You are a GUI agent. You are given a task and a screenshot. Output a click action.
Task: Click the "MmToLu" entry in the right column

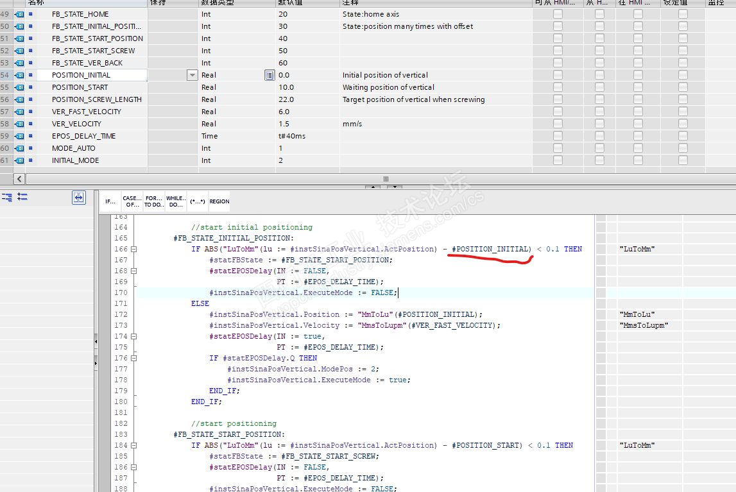[x=637, y=314]
